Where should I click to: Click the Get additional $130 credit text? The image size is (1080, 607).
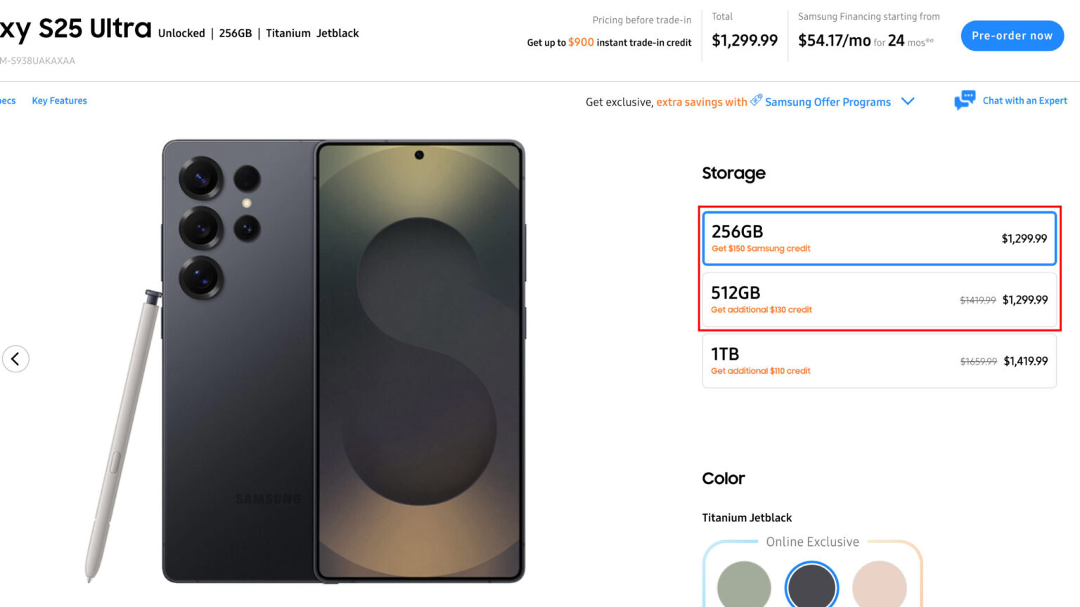(761, 310)
